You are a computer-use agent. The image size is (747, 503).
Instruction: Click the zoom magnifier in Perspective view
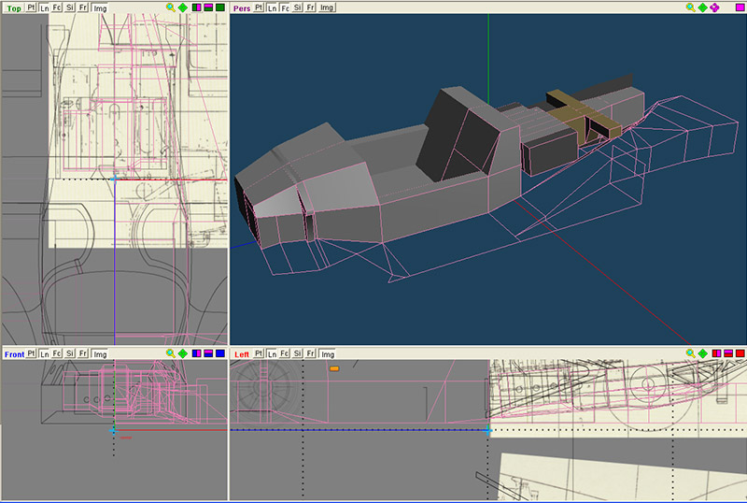690,7
